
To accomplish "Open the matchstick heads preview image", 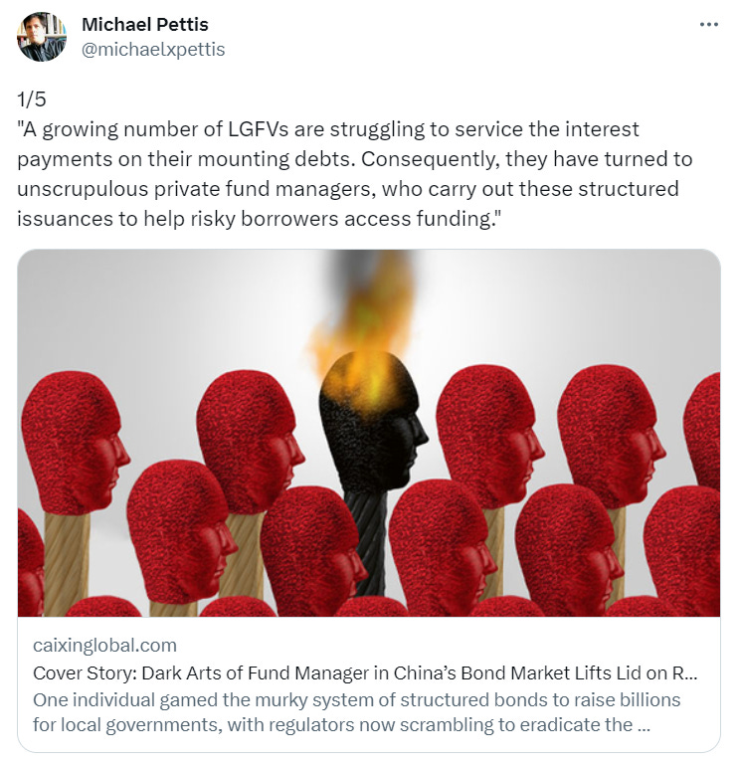I will (369, 433).
